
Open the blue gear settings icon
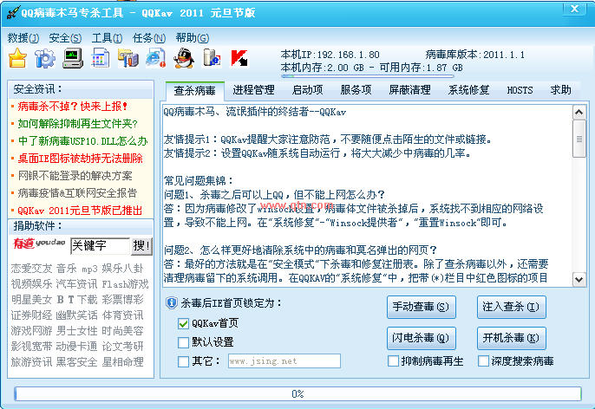click(x=45, y=59)
